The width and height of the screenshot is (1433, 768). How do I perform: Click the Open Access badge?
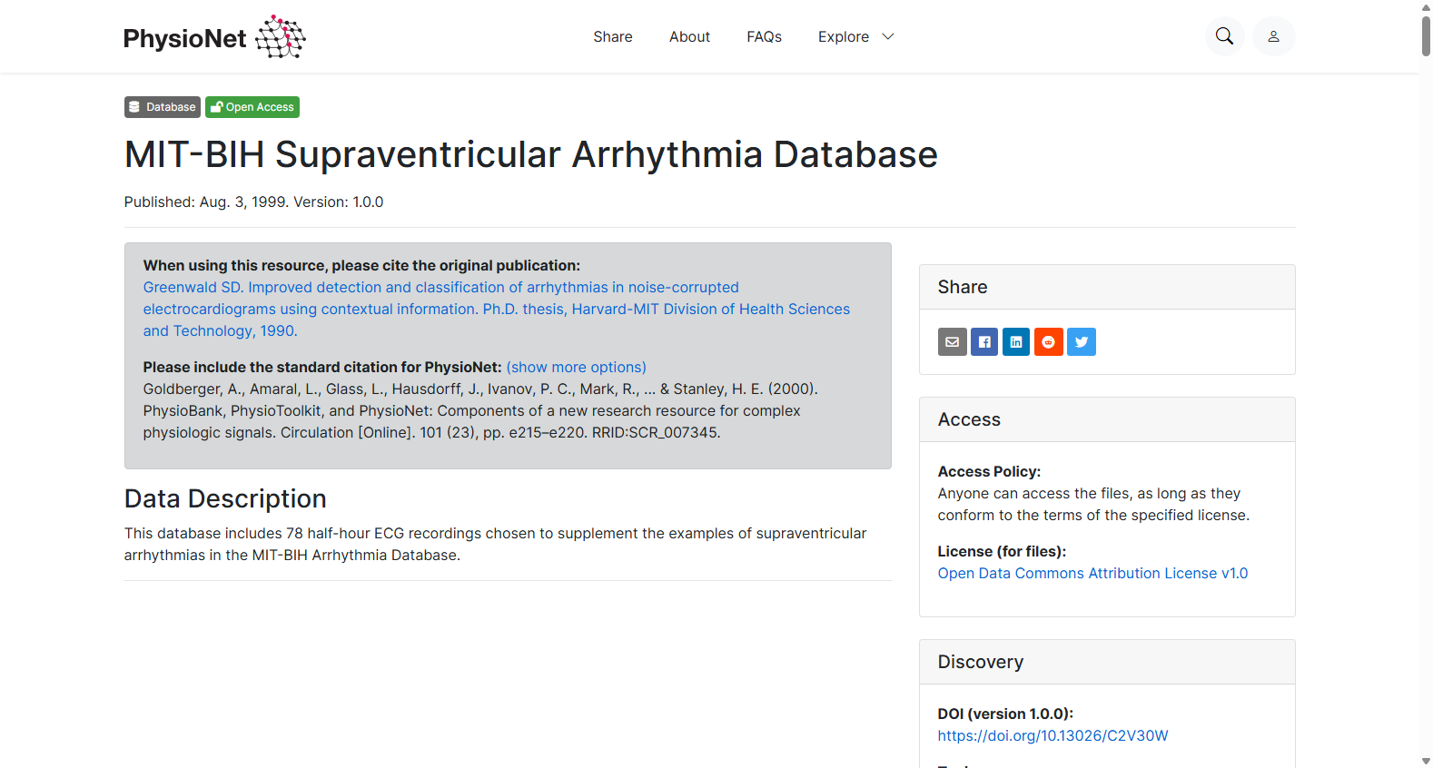[x=252, y=107]
